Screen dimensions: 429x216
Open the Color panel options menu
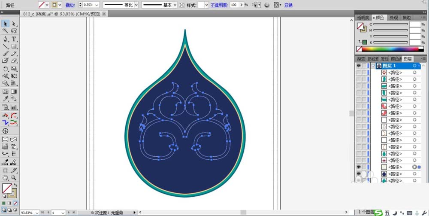point(423,18)
